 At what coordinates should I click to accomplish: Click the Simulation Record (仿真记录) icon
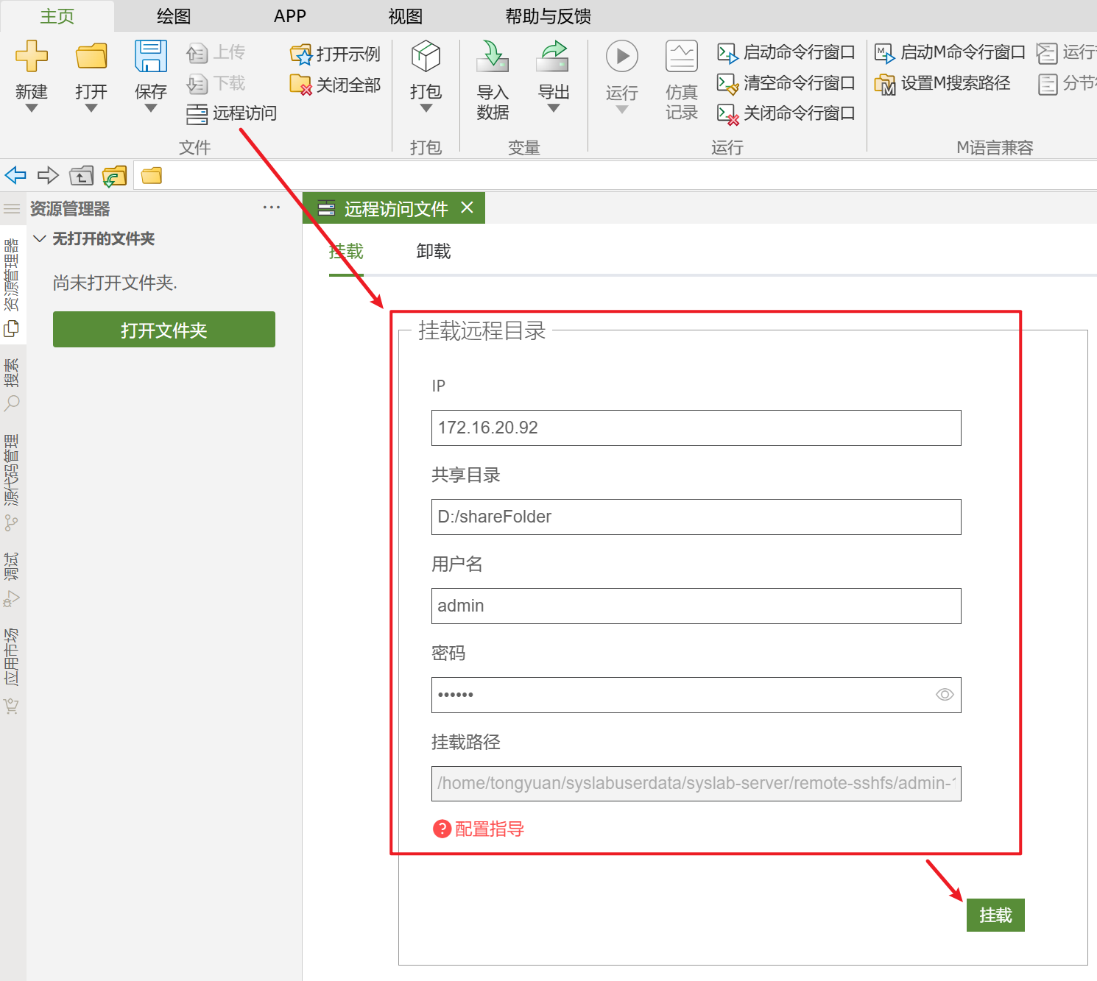(x=681, y=57)
